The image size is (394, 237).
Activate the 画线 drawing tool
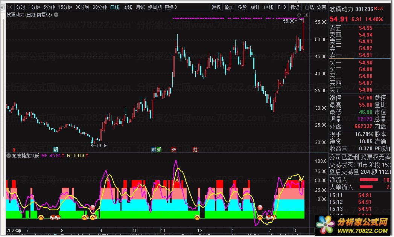(268, 7)
